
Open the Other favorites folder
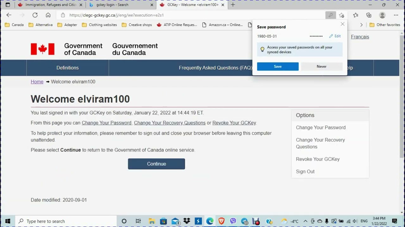pyautogui.click(x=385, y=25)
